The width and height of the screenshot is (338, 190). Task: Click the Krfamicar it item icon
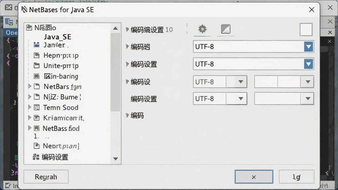[37, 118]
